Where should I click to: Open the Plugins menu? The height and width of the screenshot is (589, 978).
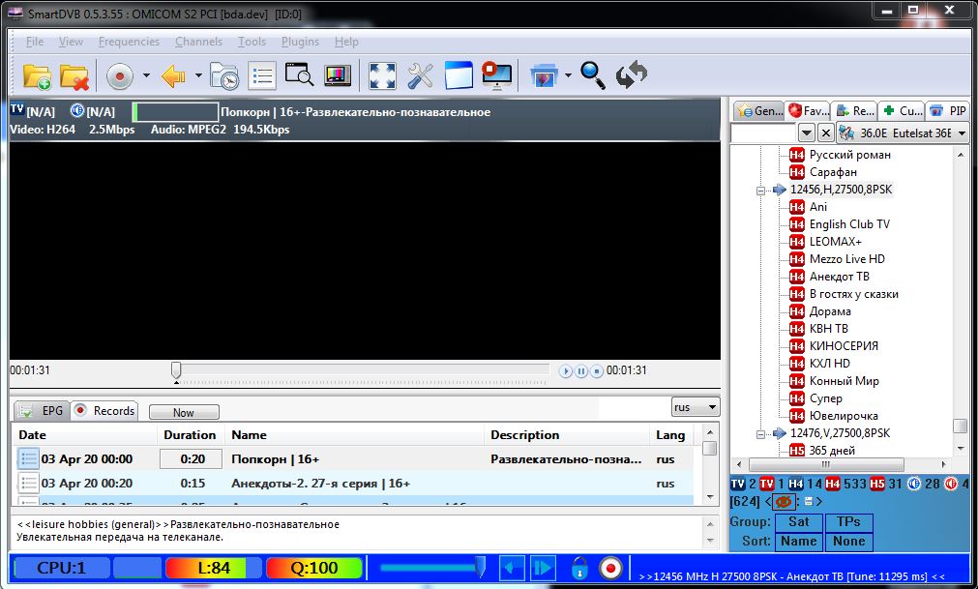(x=300, y=42)
